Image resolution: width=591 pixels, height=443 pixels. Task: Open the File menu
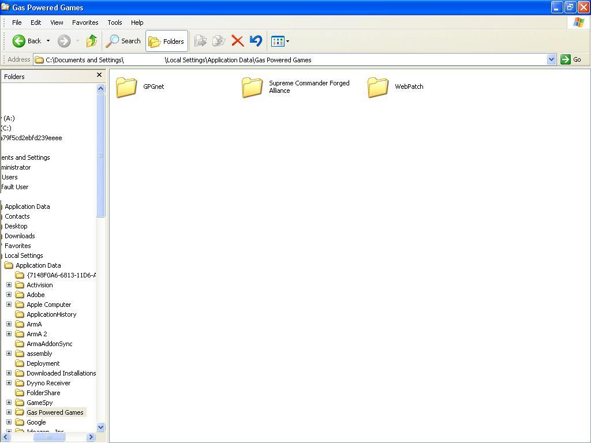click(17, 22)
